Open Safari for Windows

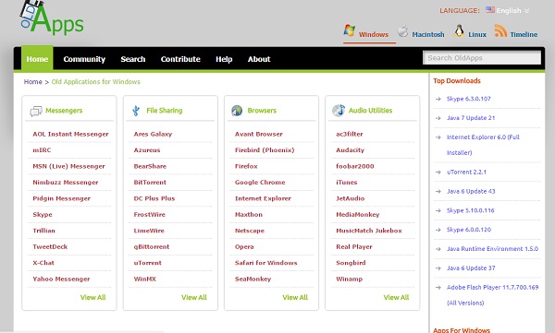point(266,263)
